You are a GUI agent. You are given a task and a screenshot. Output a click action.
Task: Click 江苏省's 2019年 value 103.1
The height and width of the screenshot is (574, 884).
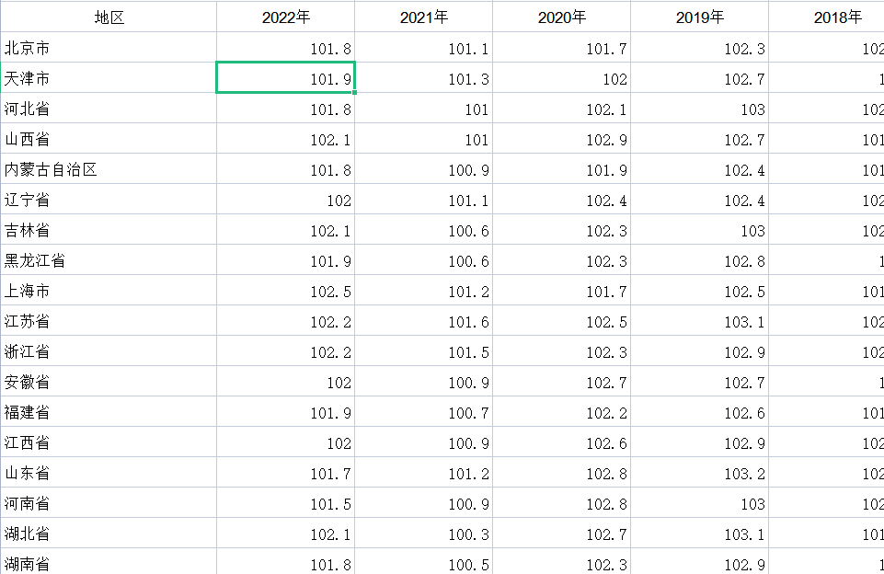pos(699,322)
